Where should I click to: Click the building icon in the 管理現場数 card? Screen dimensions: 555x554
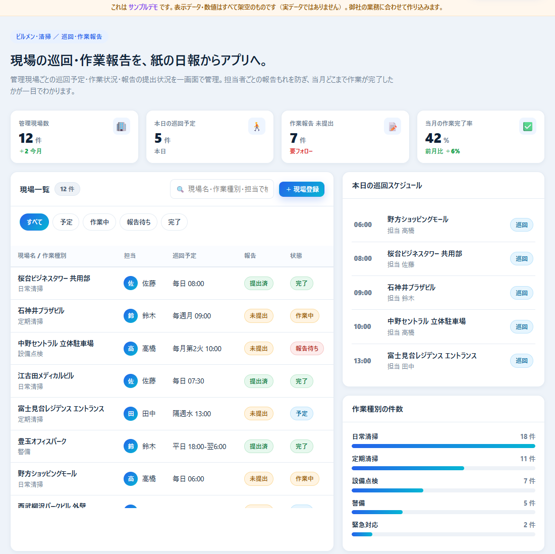122,126
